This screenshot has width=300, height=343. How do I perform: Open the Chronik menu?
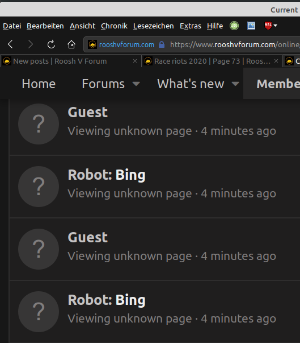(114, 26)
